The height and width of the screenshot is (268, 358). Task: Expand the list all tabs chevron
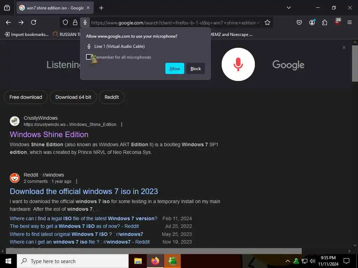click(288, 8)
